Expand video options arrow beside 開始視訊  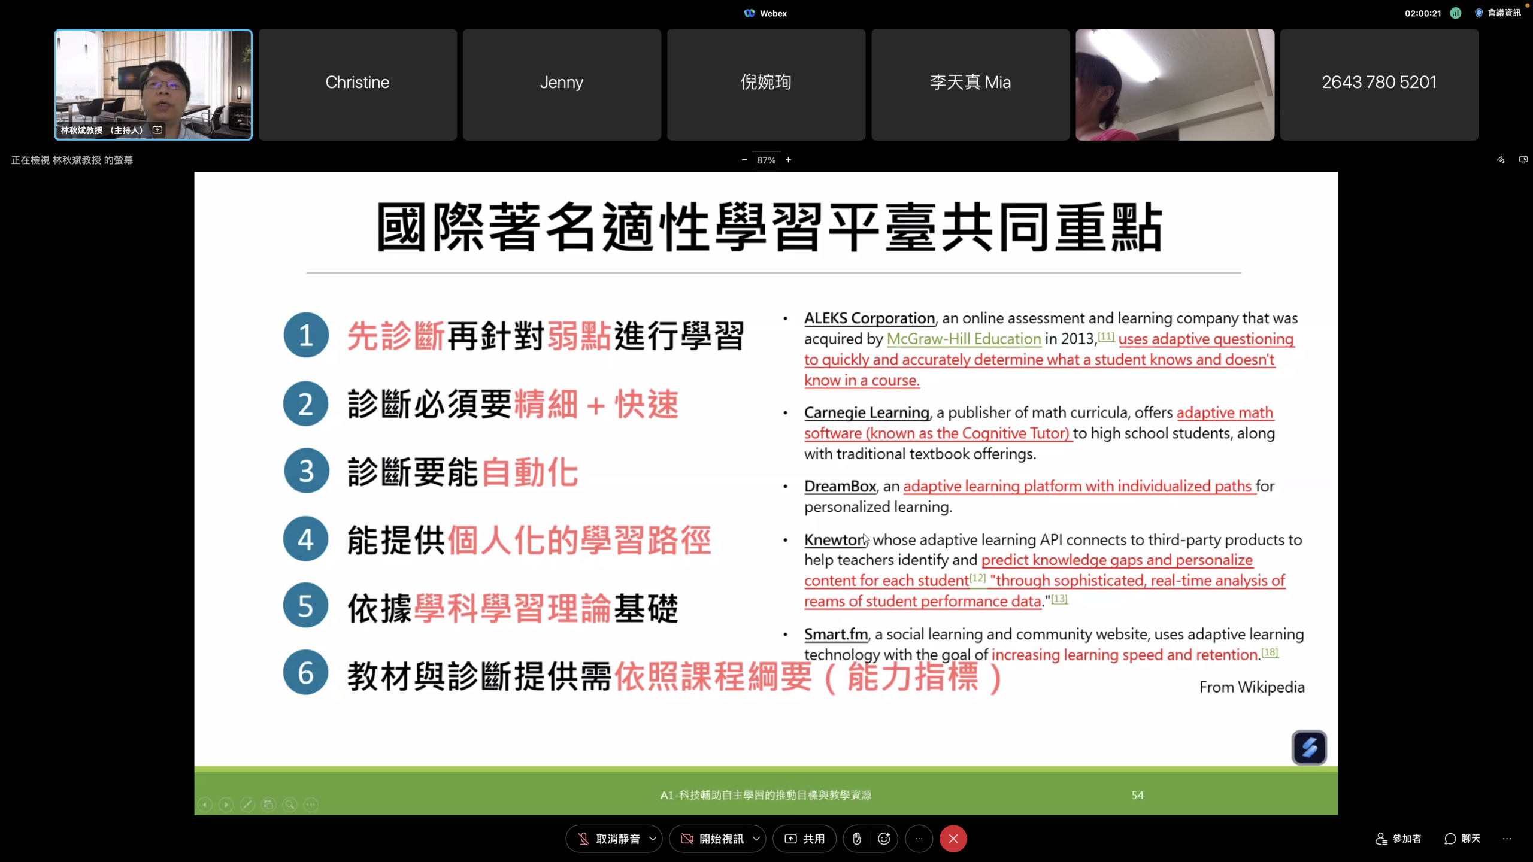point(756,839)
